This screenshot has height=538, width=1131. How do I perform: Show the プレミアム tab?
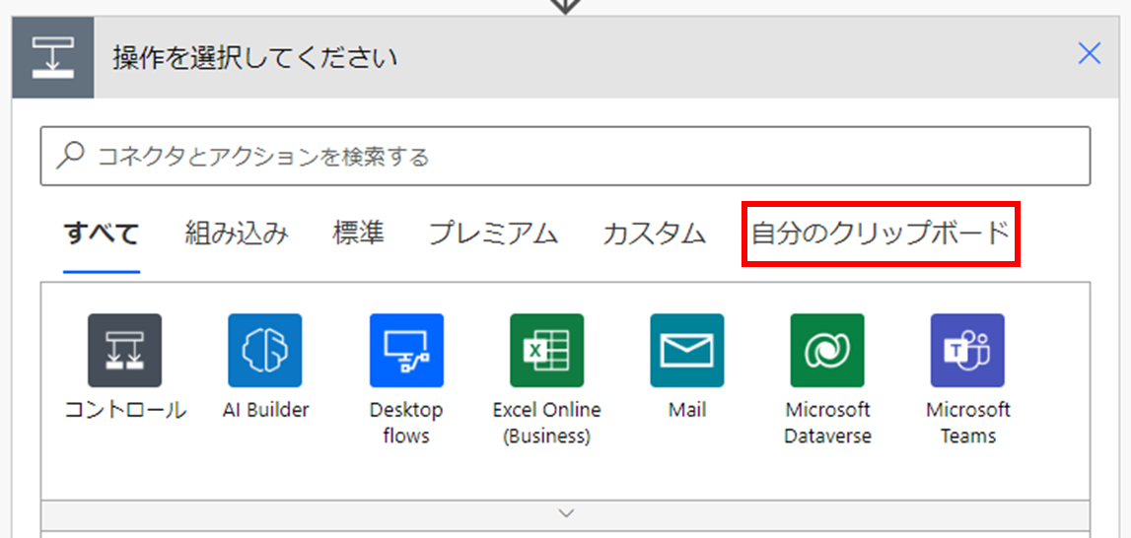(x=494, y=234)
